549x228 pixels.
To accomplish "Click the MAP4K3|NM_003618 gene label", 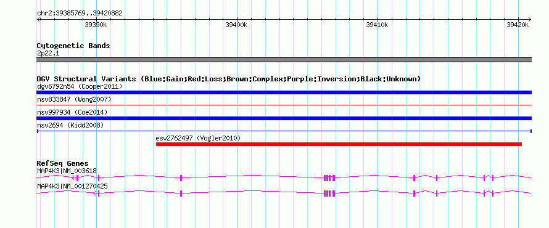I will point(67,171).
